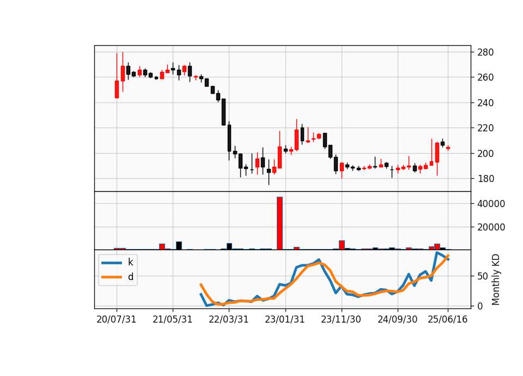This screenshot has width=523, height=376.
Task: Click the tallest red volume bar
Action: [x=279, y=223]
